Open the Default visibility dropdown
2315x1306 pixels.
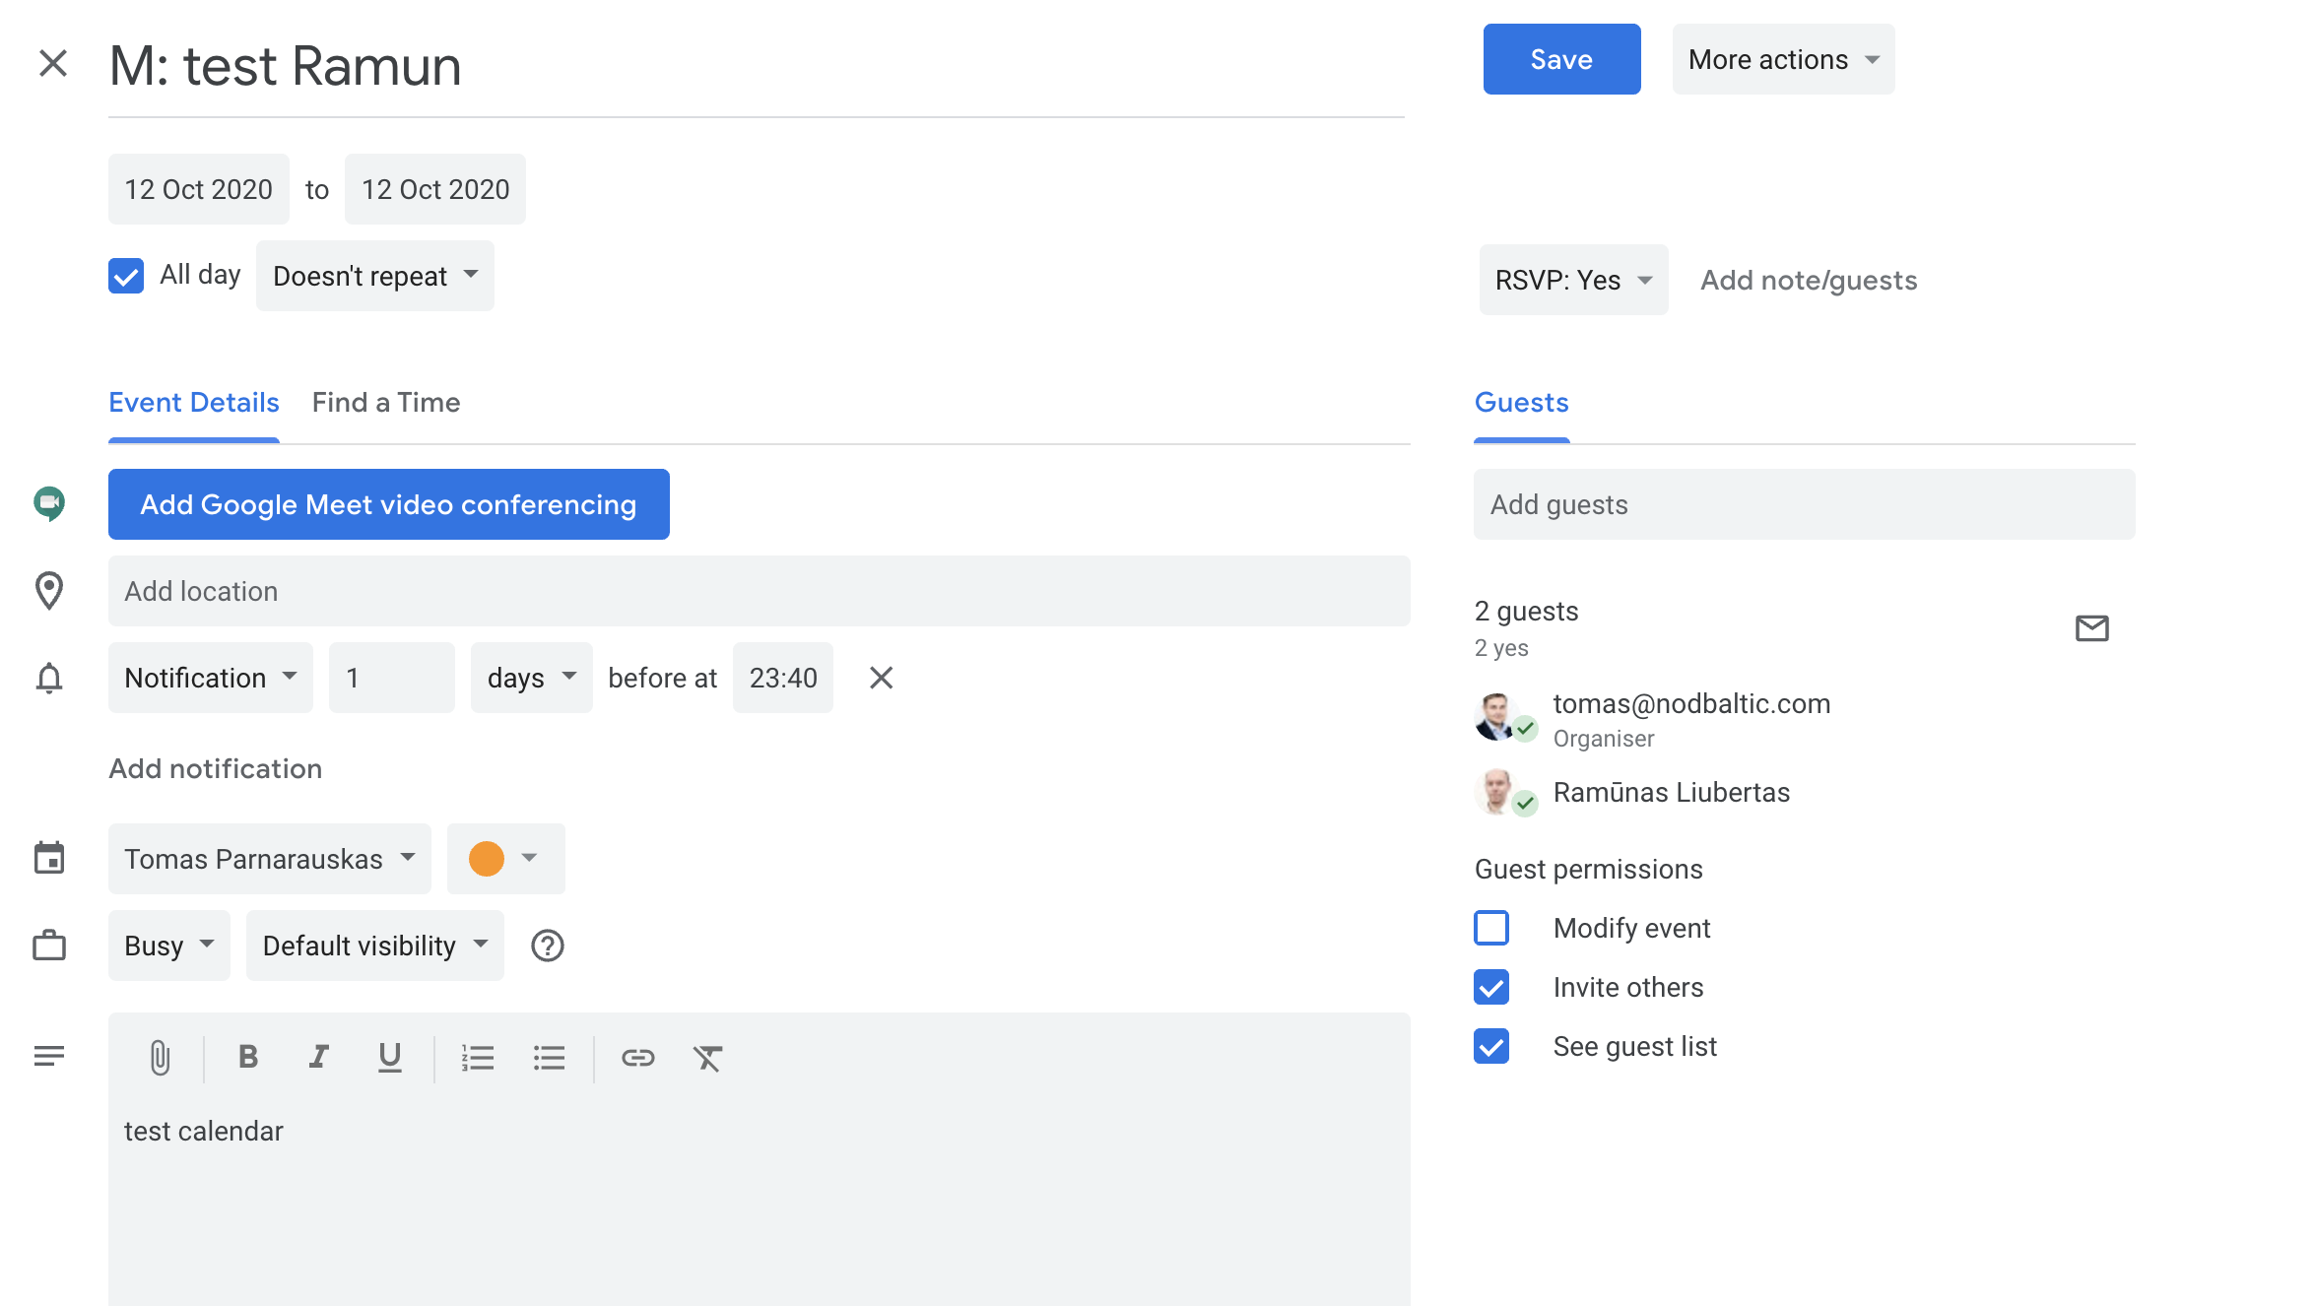click(x=374, y=946)
